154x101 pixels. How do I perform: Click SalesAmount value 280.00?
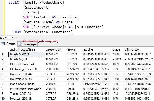50,84
